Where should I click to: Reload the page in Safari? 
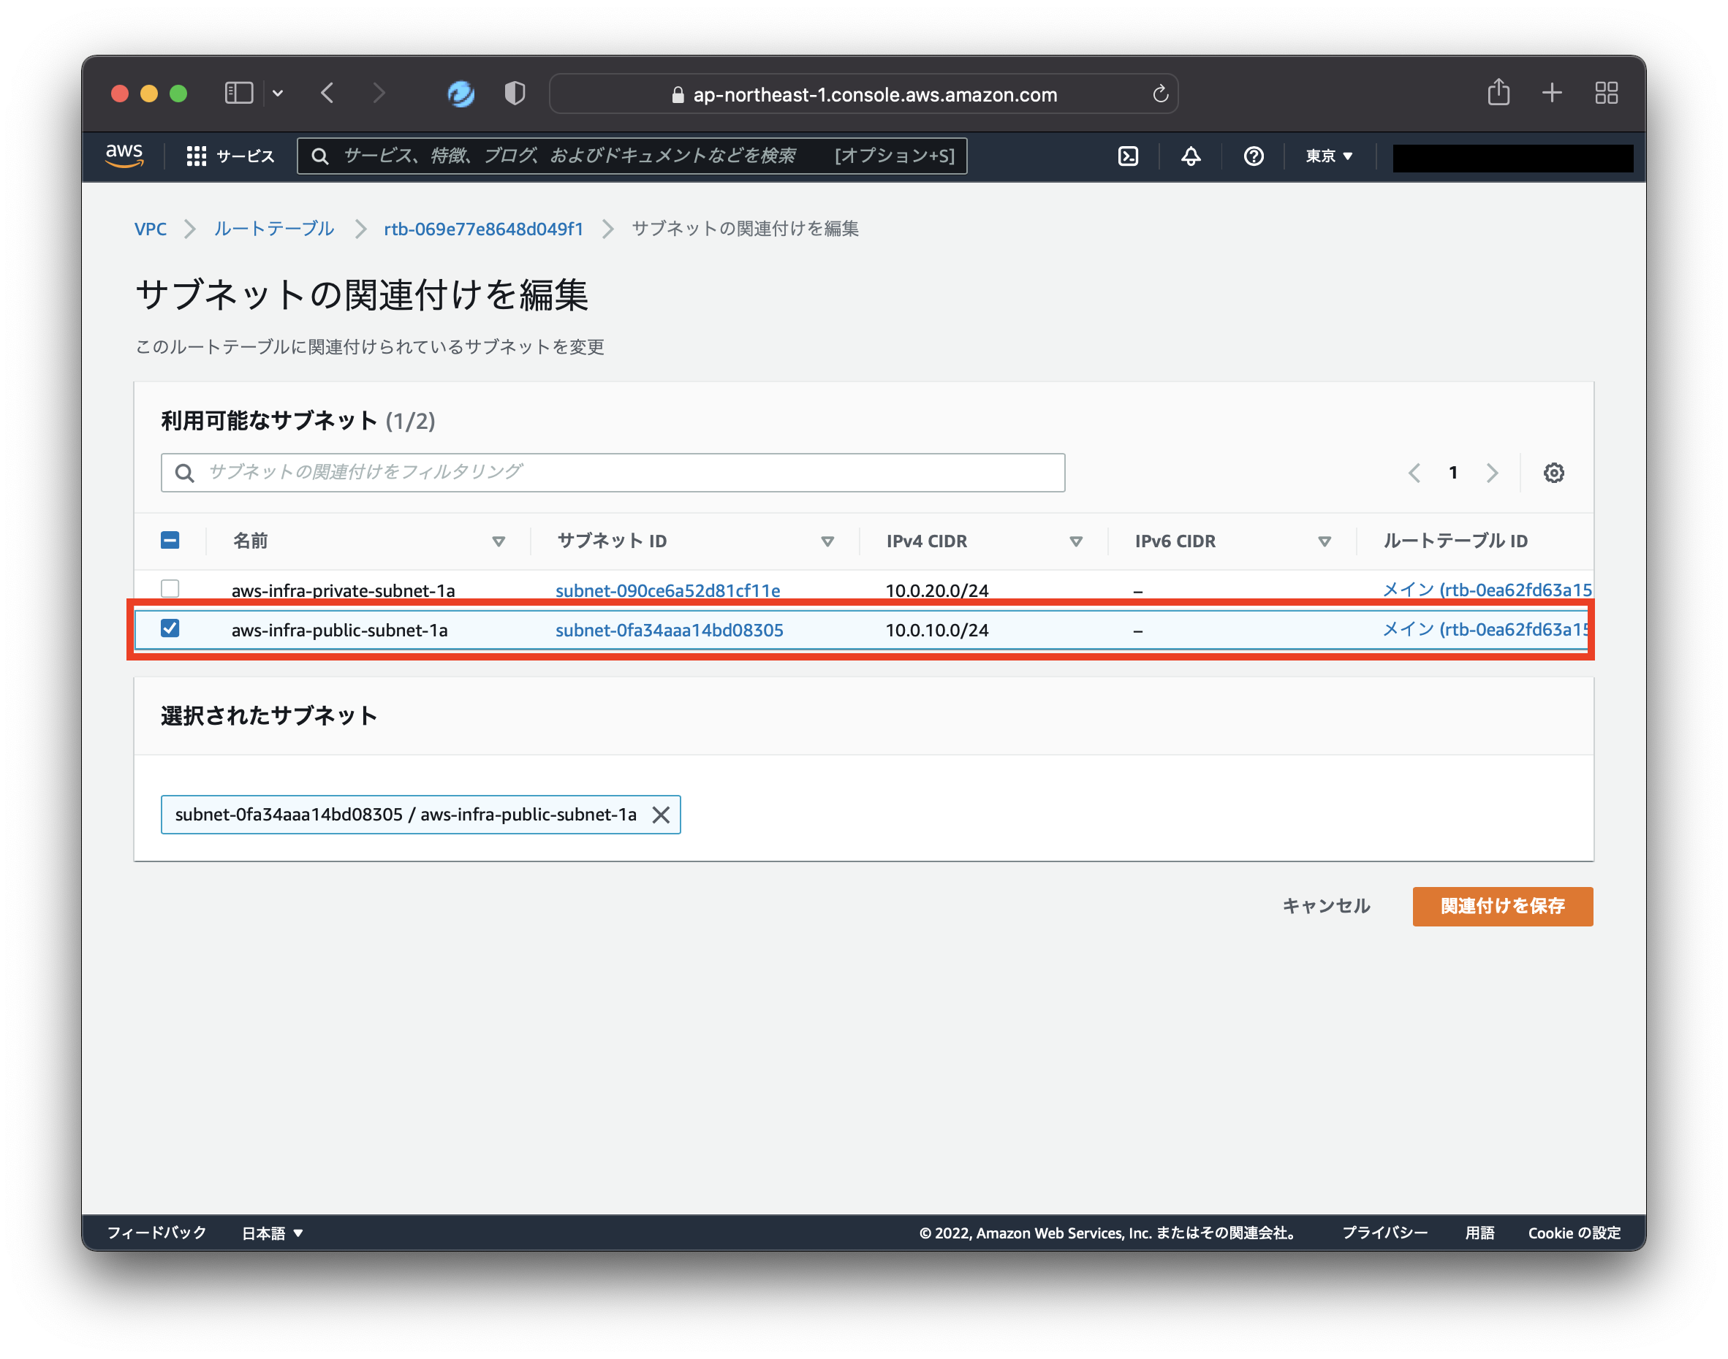pyautogui.click(x=1160, y=94)
